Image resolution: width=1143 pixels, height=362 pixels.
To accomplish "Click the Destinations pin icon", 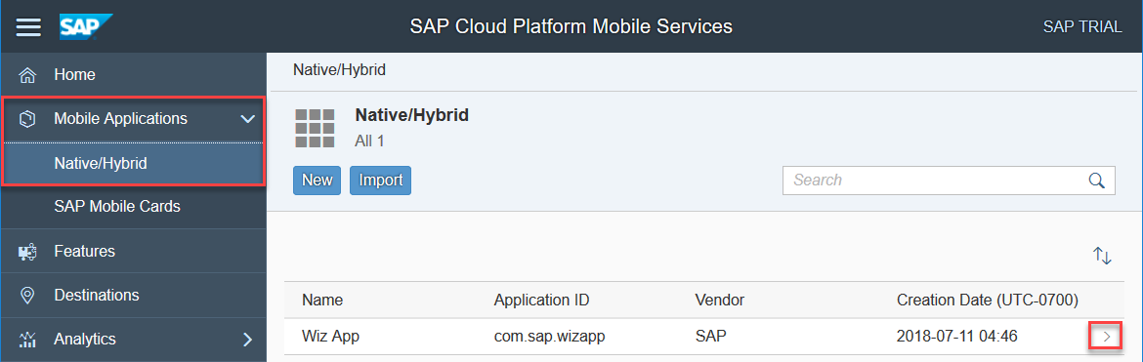I will pos(27,296).
